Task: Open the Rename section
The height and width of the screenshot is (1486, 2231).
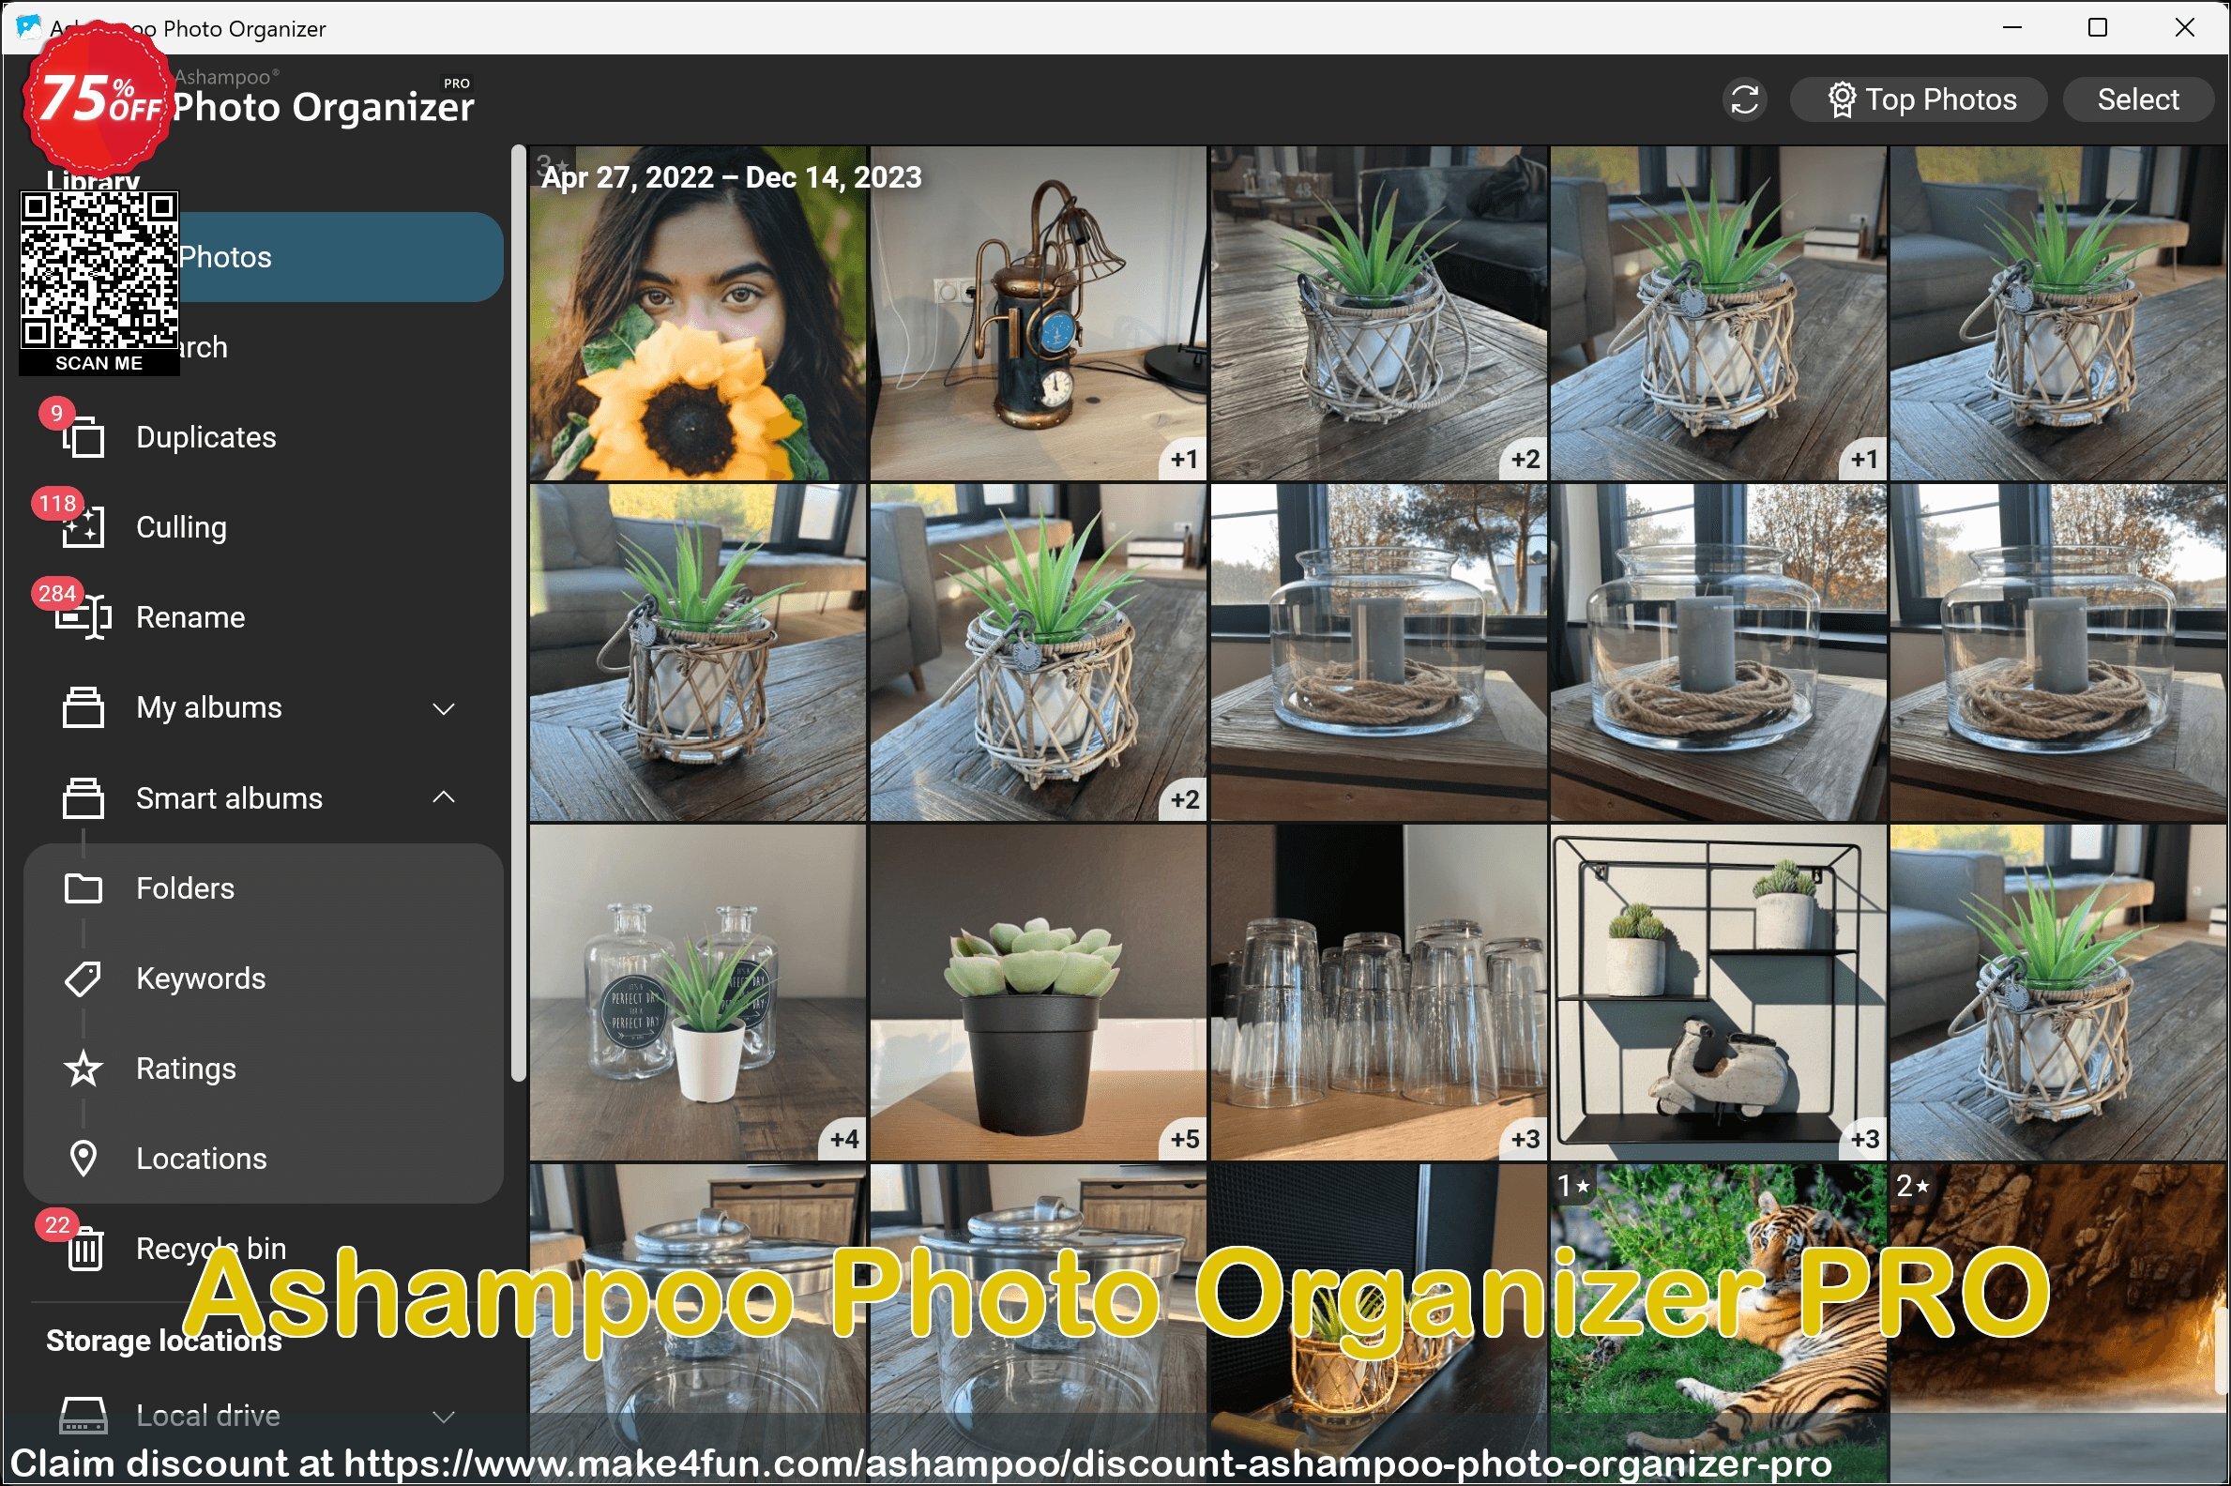Action: coord(266,617)
